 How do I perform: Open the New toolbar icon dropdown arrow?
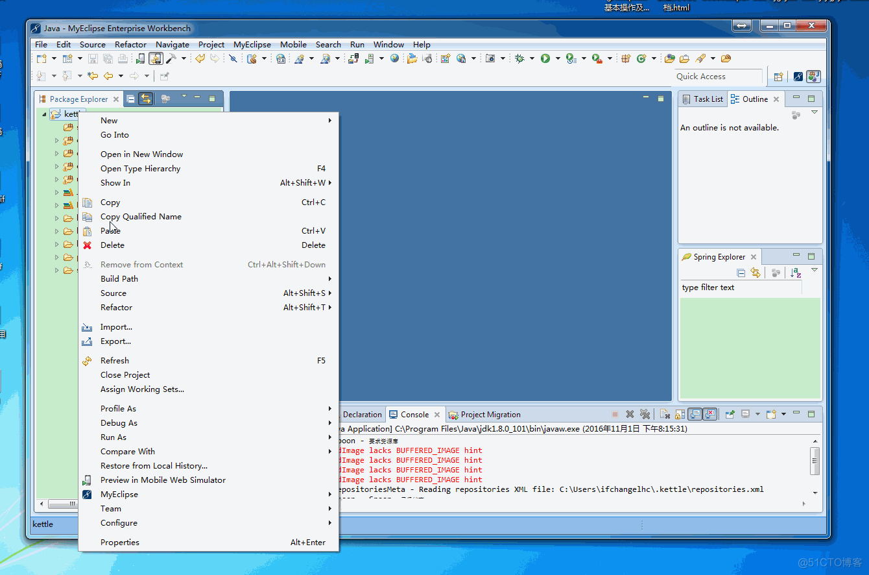[x=54, y=58]
